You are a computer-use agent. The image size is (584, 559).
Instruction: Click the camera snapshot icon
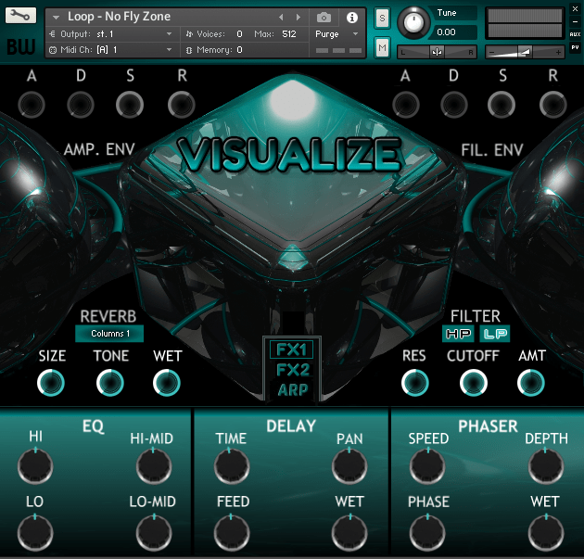coord(324,17)
